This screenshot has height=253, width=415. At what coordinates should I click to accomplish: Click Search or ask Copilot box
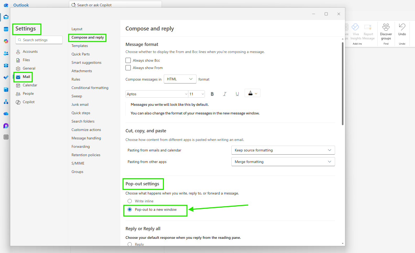(x=115, y=5)
